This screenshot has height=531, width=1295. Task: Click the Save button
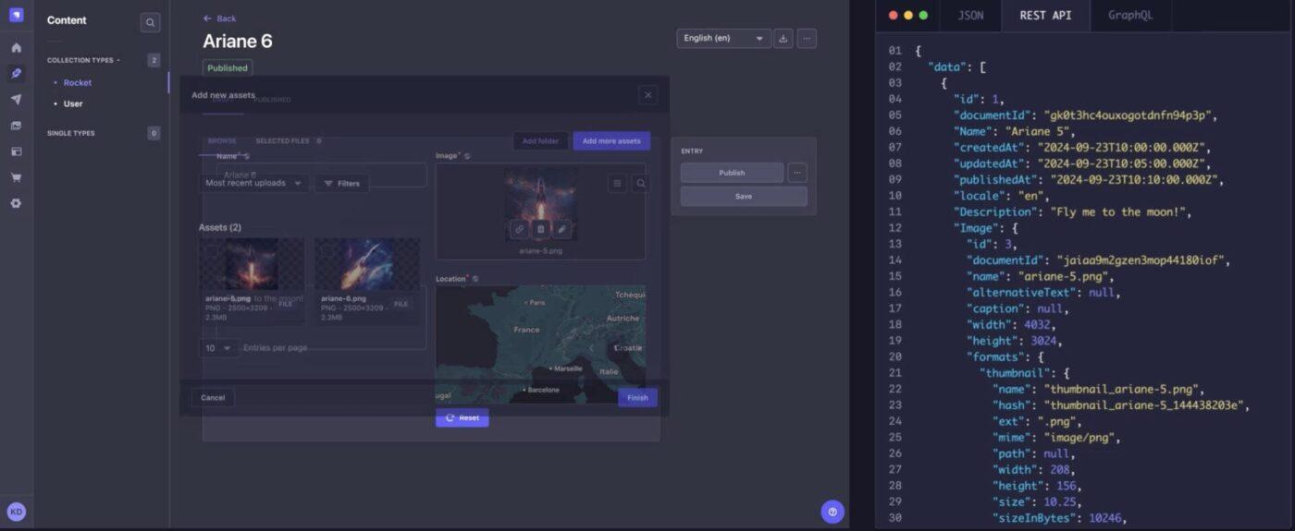744,196
